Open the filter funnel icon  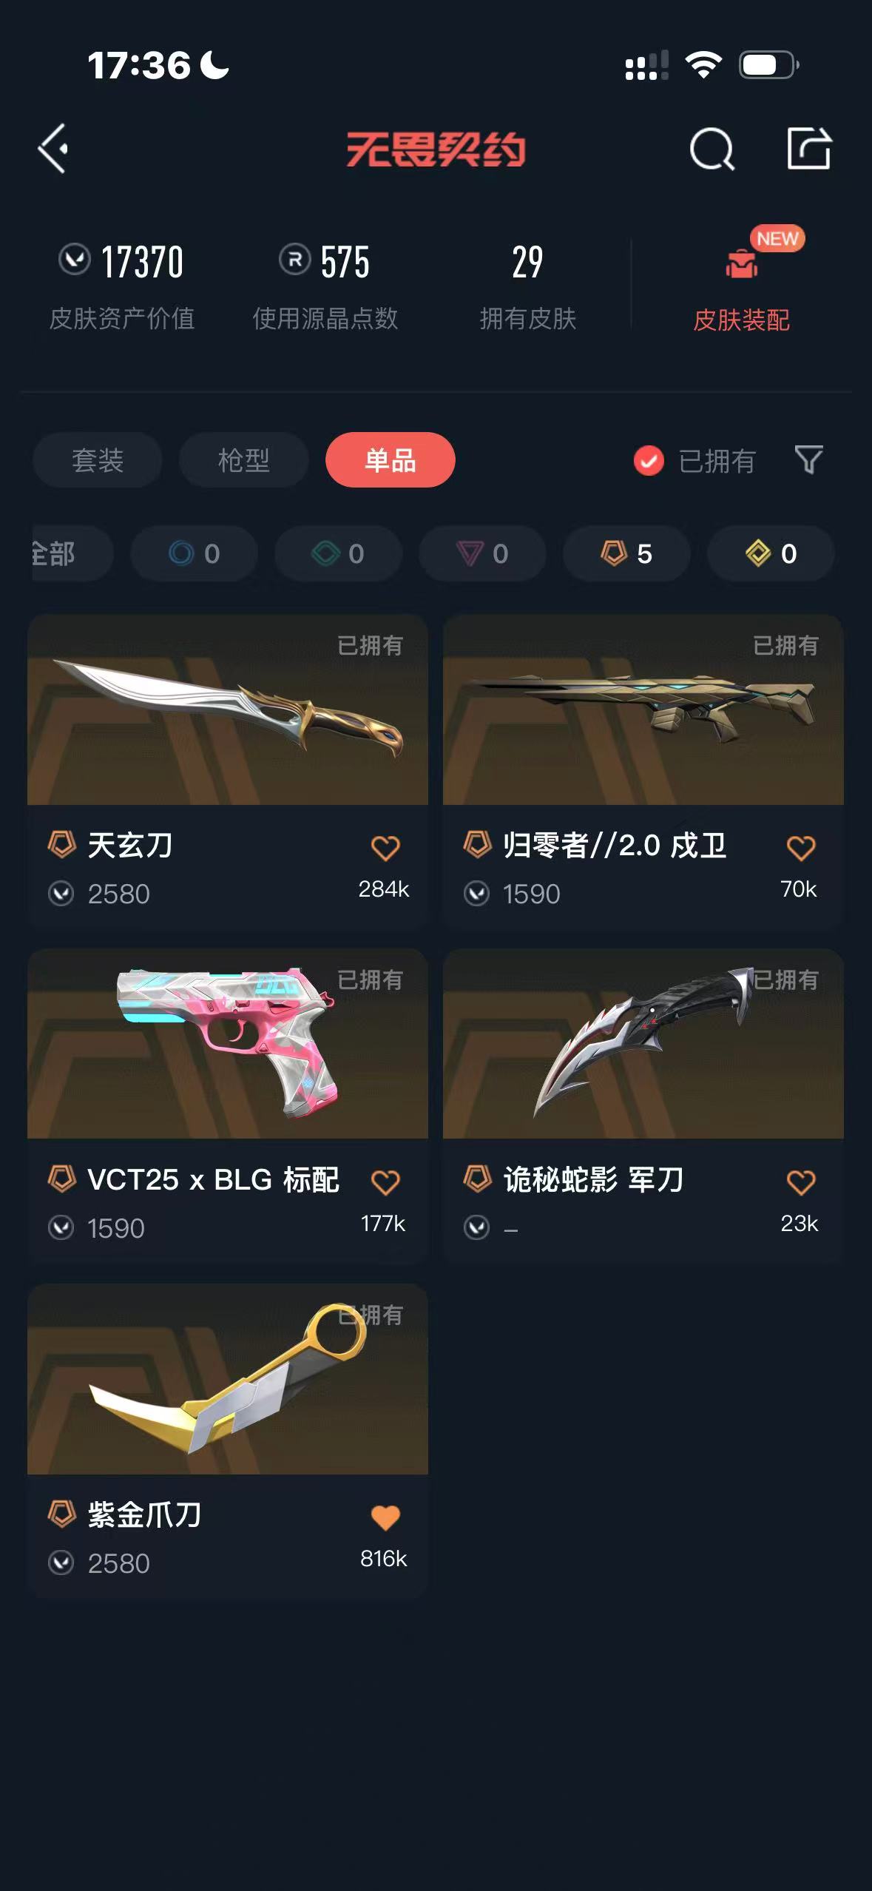[808, 459]
